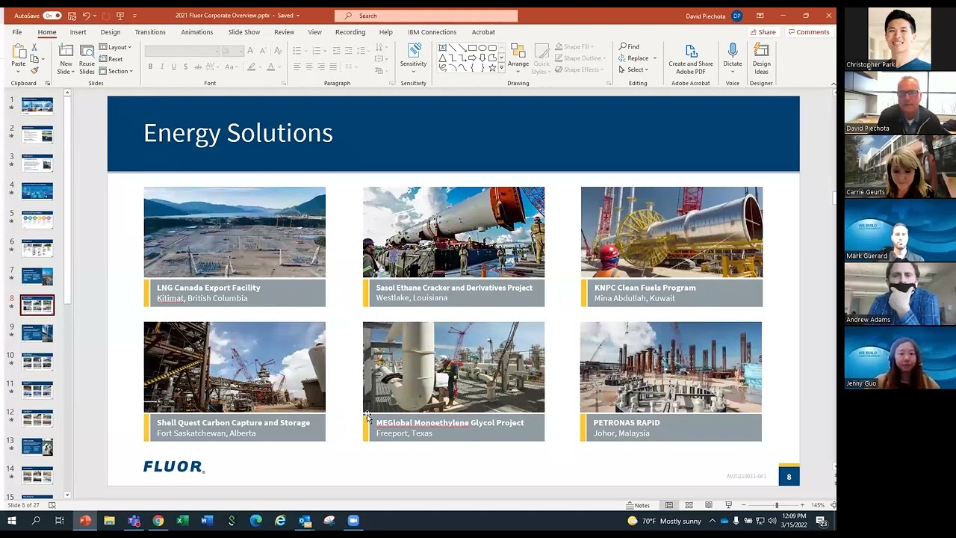Switch to Slide Sorter view
This screenshot has height=538, width=956.
[x=689, y=505]
